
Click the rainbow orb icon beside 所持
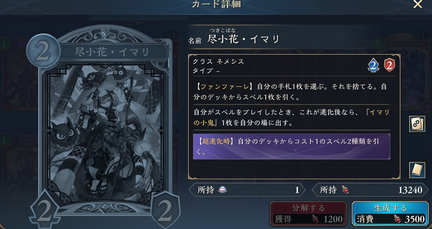point(223,190)
